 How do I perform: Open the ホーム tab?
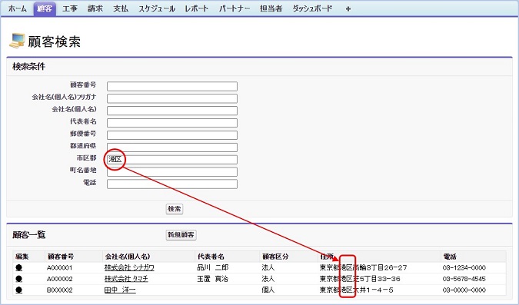click(17, 8)
